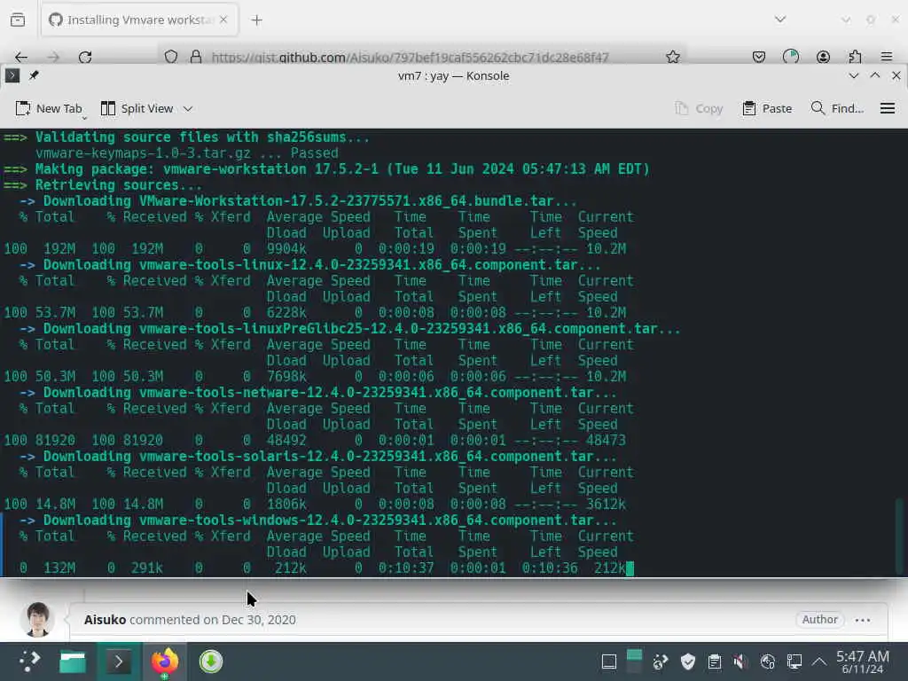Open the KDE application launcher
The image size is (908, 681).
click(x=28, y=661)
